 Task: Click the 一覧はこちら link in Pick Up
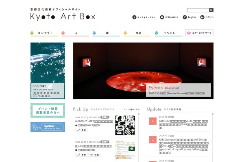tap(132, 109)
